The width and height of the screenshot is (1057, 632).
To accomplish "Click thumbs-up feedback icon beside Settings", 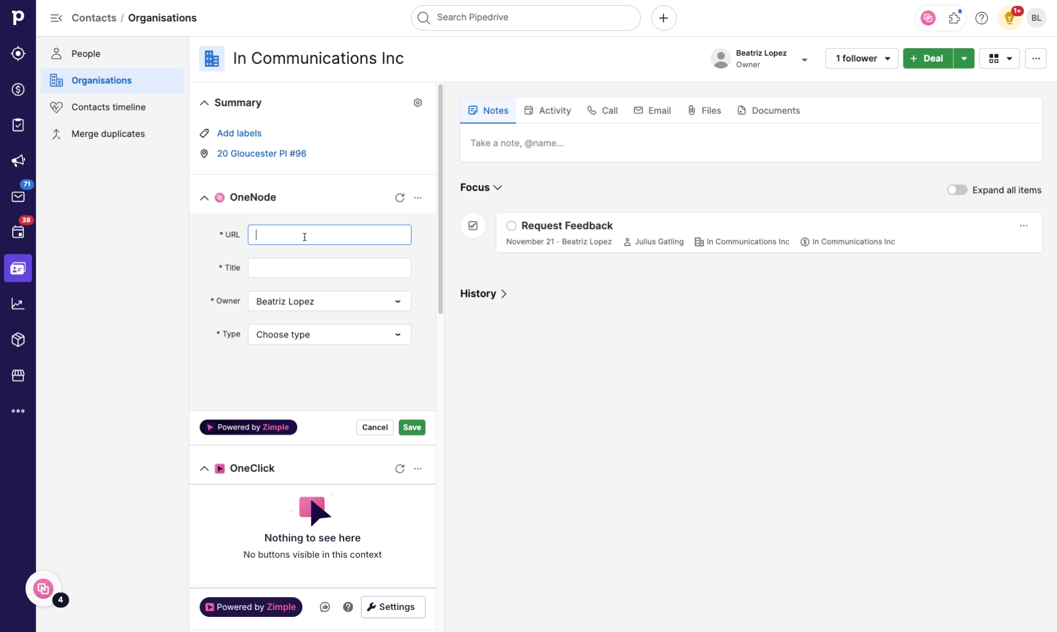I will [x=325, y=607].
